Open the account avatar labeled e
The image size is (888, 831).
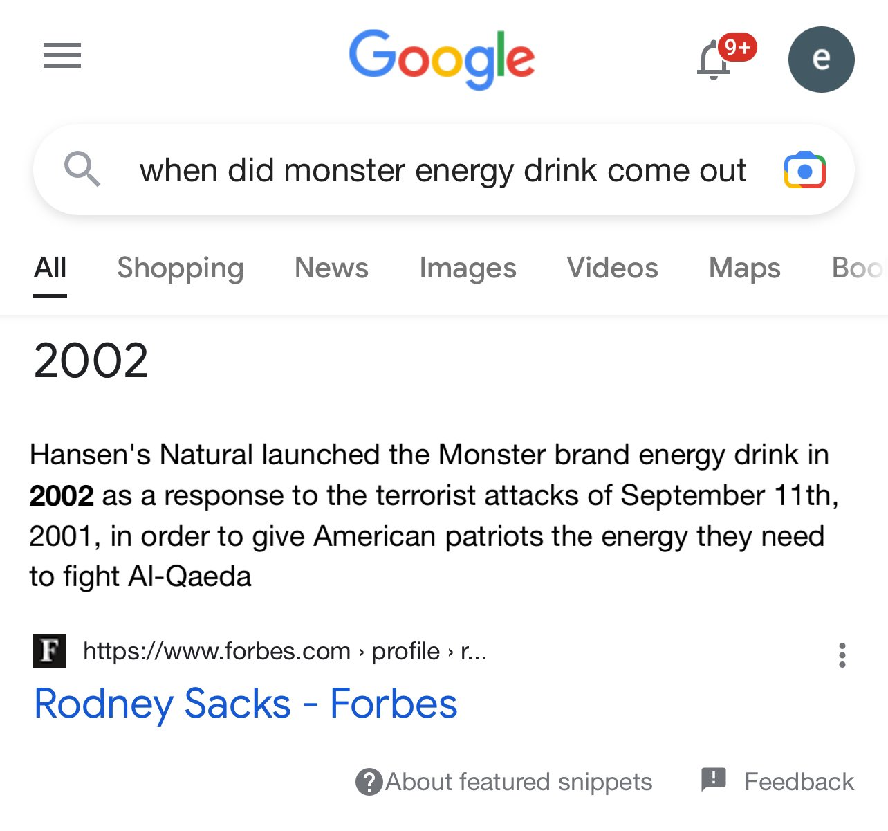click(821, 60)
